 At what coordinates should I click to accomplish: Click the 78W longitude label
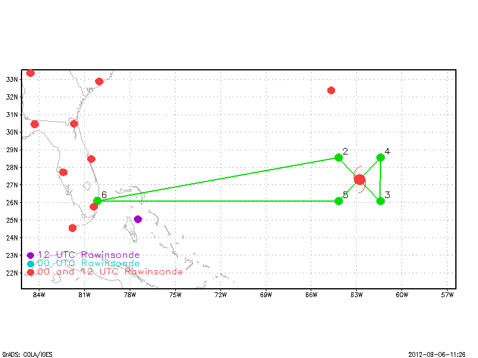[130, 295]
